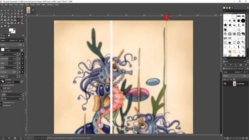Open the Colors menu

click(x=33, y=5)
